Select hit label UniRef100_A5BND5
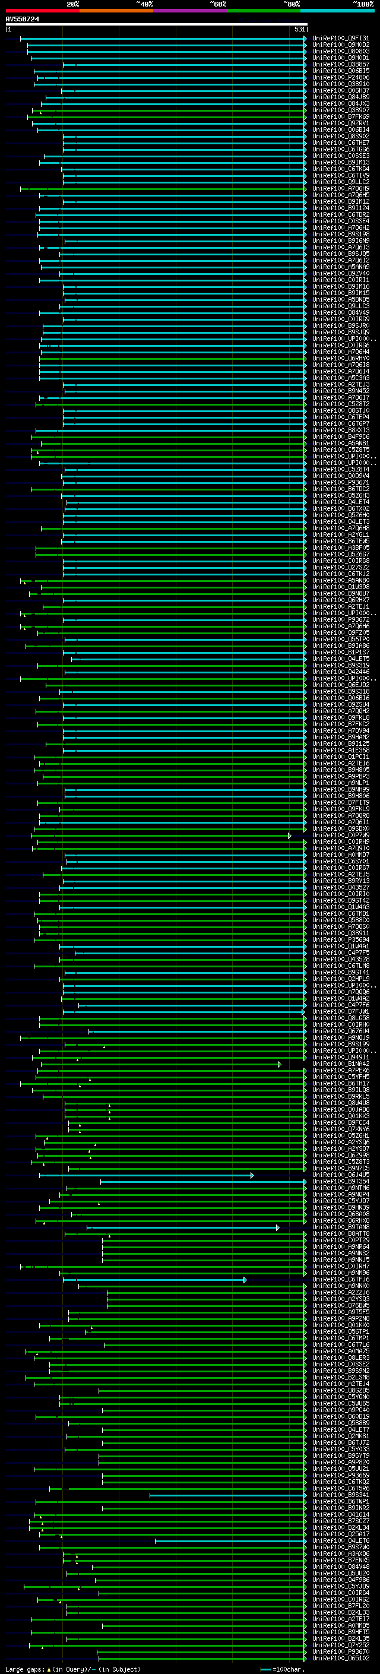 point(341,299)
